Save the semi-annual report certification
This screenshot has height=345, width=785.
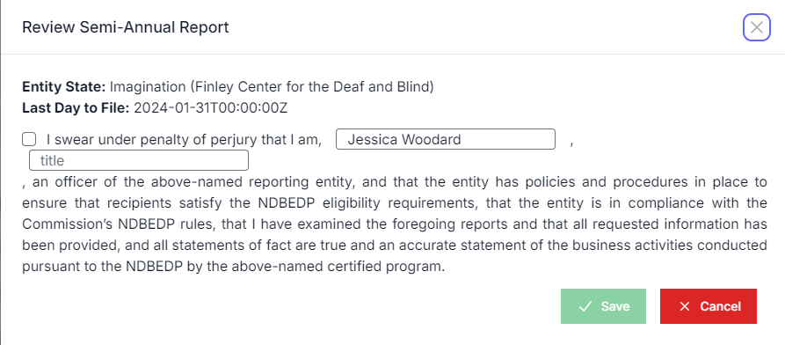click(x=603, y=306)
